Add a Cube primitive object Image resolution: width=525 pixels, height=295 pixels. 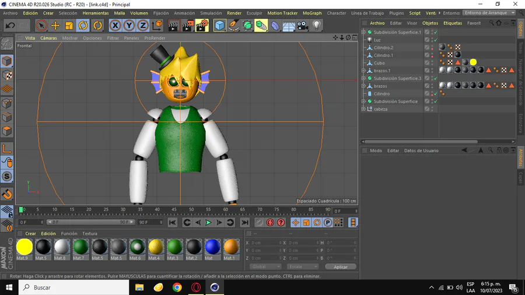click(220, 26)
